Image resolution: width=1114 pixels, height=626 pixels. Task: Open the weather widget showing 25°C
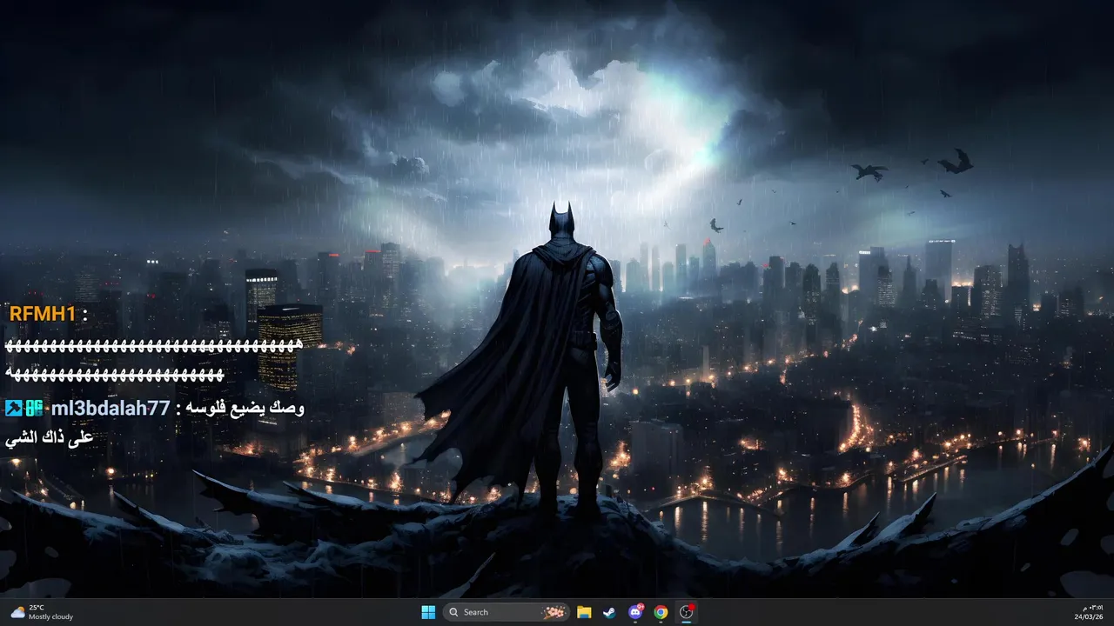pyautogui.click(x=41, y=612)
